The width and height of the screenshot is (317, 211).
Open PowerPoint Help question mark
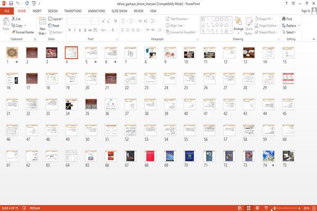point(286,4)
